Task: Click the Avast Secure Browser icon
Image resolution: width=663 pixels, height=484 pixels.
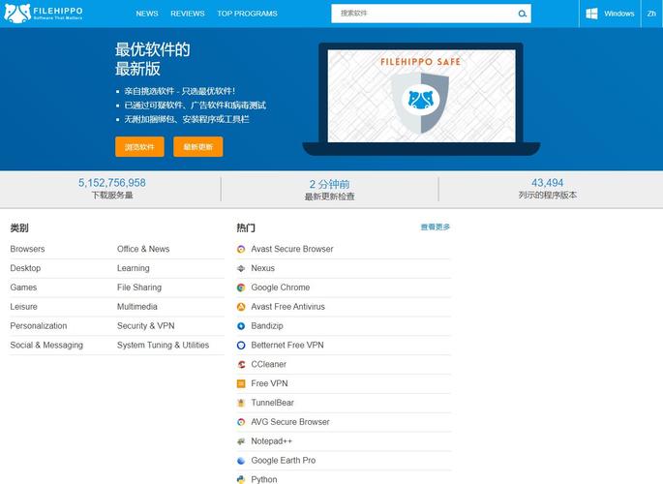Action: [241, 250]
